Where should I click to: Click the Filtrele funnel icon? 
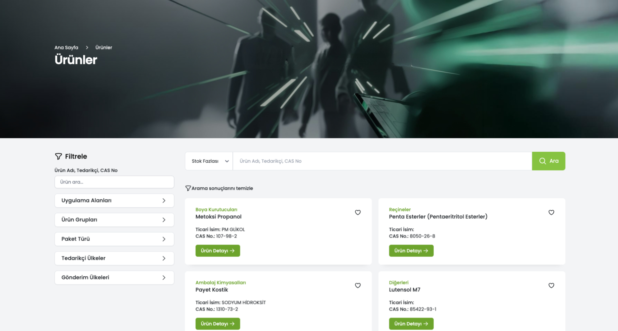(58, 157)
